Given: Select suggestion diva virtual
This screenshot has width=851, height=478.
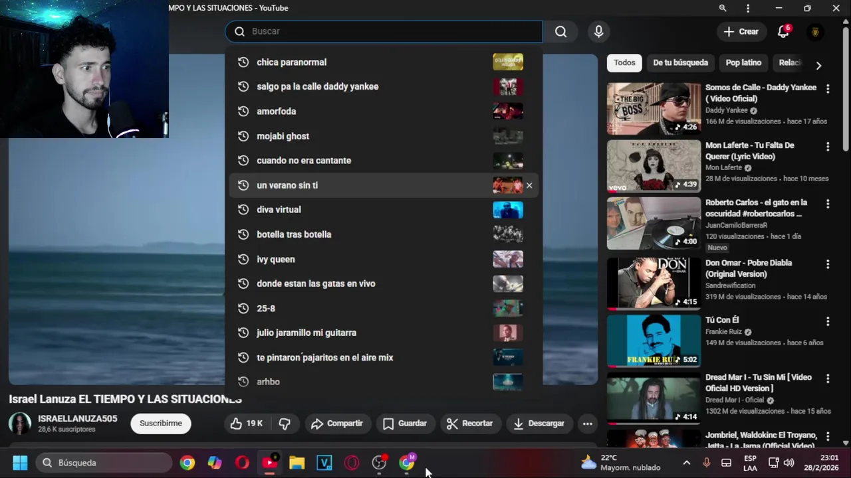Looking at the screenshot, I should [x=383, y=209].
